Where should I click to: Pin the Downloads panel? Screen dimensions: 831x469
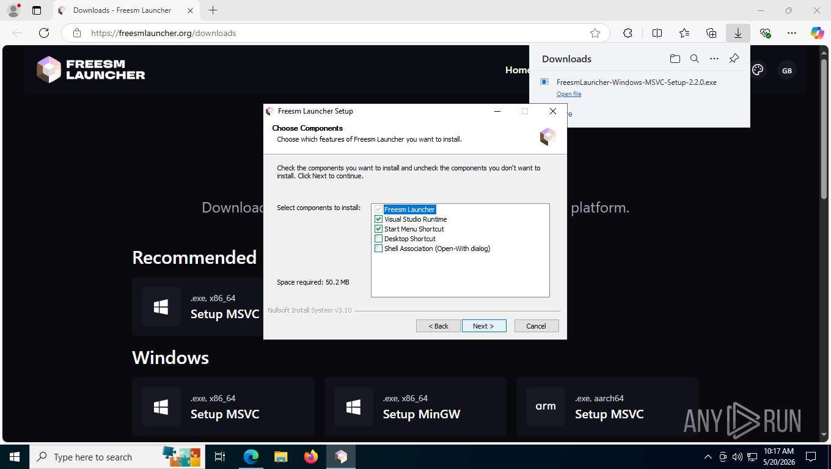[734, 59]
